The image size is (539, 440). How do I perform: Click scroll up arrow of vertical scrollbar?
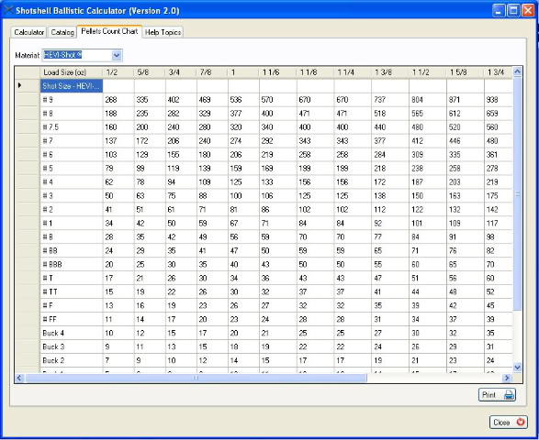pyautogui.click(x=517, y=71)
